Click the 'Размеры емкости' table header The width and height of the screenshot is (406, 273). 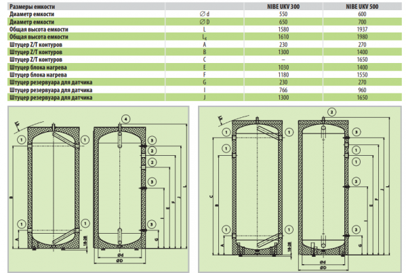32,7
